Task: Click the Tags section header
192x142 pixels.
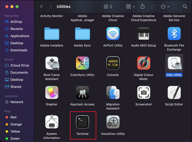Action: (8, 111)
